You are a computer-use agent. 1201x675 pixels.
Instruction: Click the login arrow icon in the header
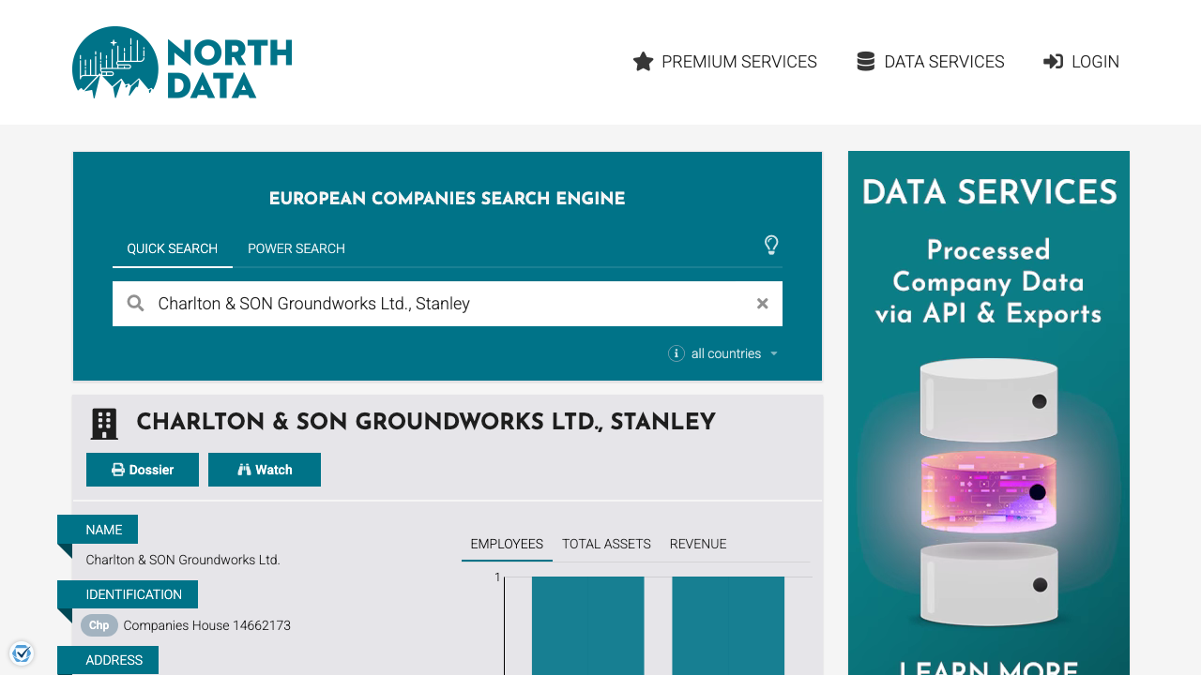coord(1053,61)
